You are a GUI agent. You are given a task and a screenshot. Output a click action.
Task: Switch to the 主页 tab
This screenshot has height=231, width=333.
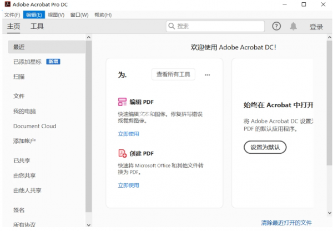click(13, 26)
